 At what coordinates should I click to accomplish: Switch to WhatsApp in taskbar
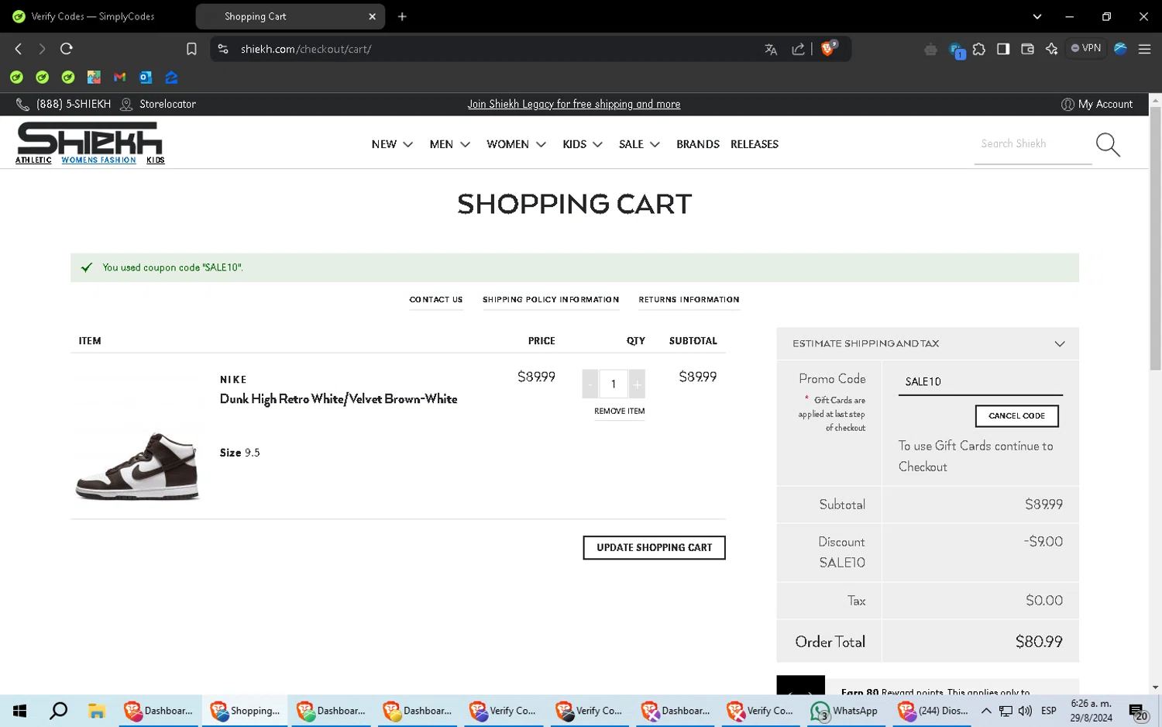pos(844,711)
